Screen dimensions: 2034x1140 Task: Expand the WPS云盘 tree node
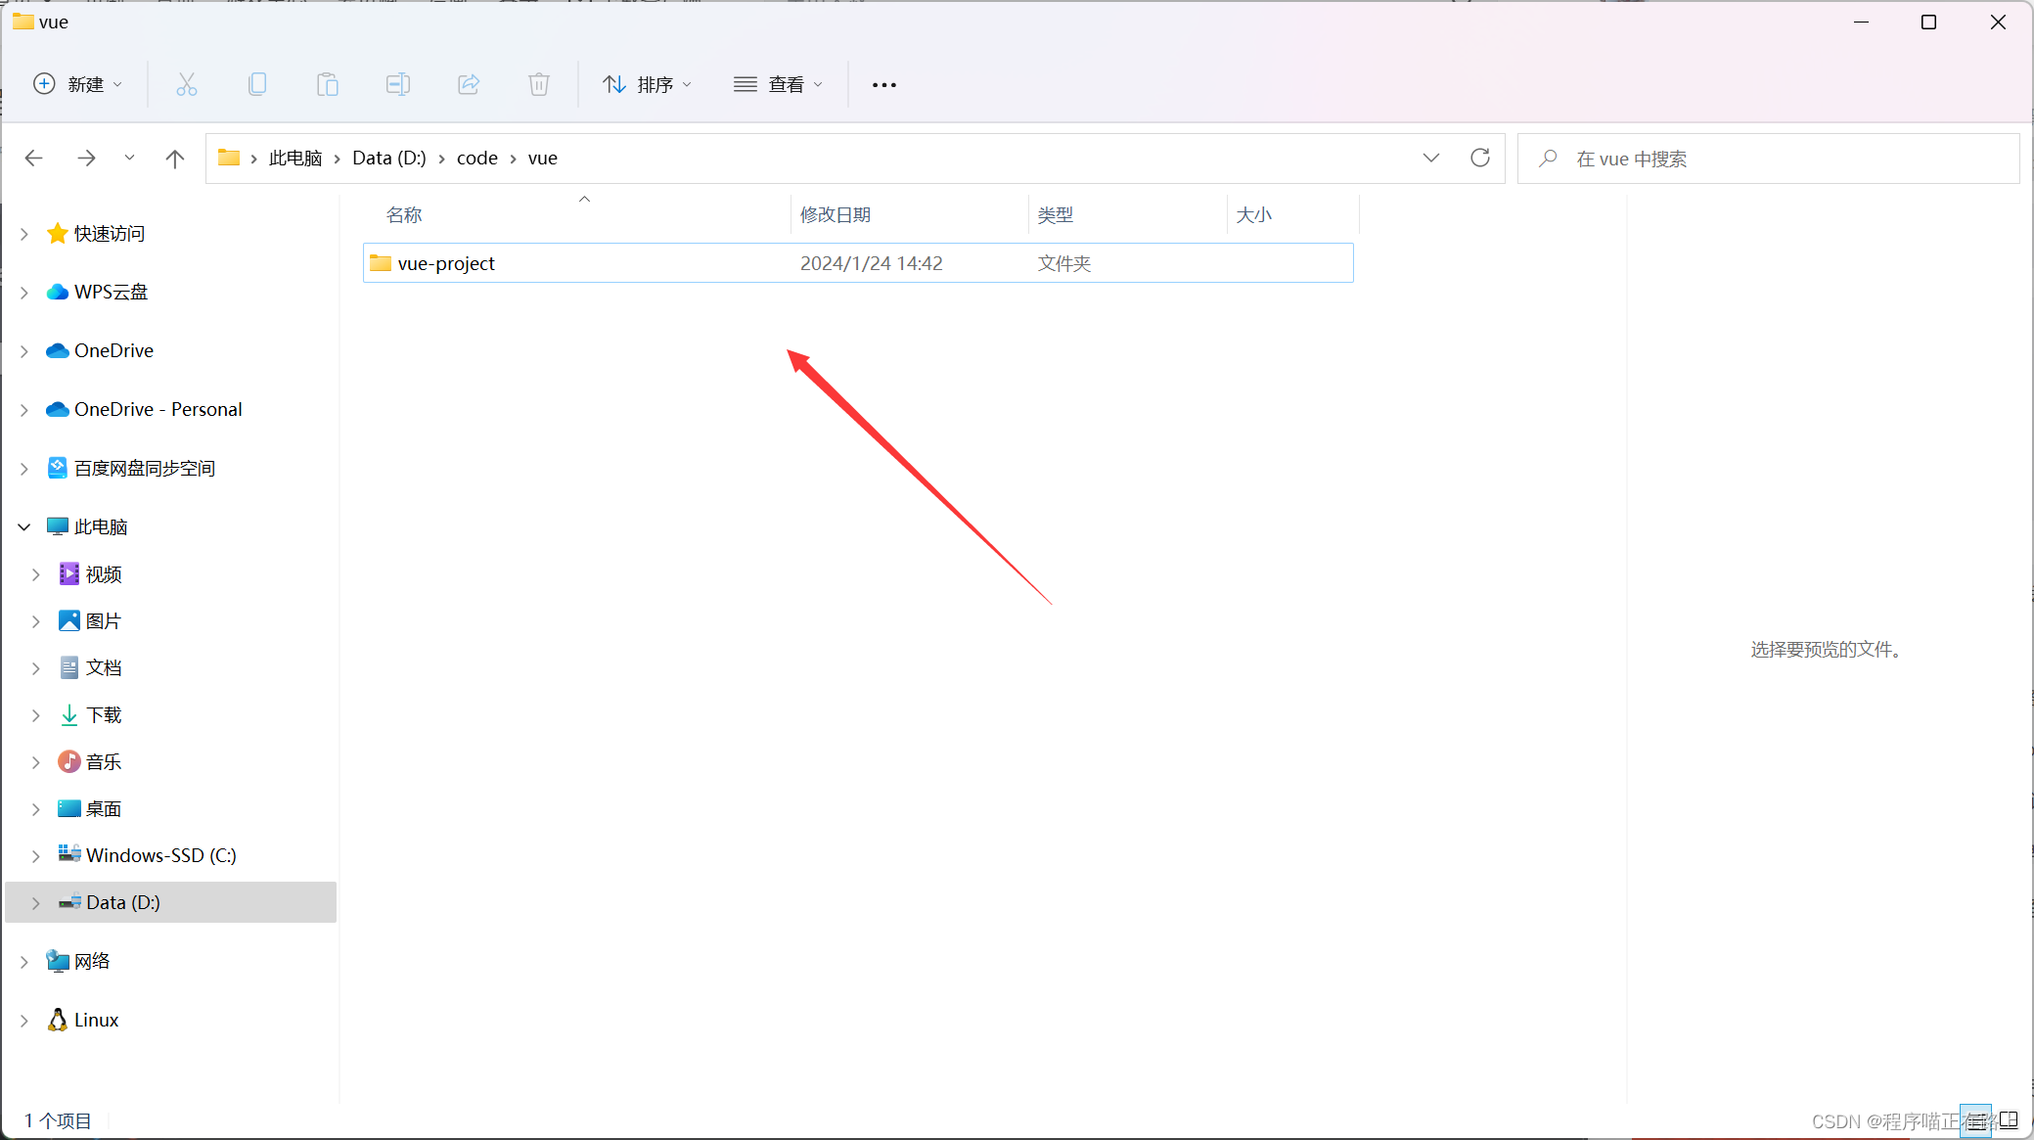click(x=24, y=293)
